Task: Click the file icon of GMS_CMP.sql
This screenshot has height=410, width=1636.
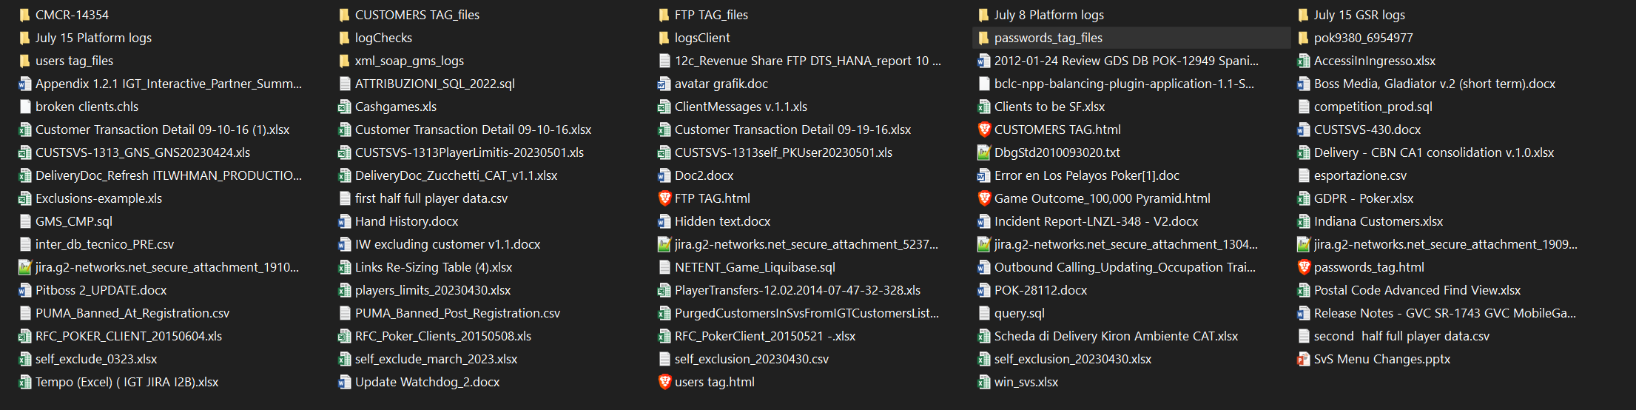Action: click(x=24, y=221)
